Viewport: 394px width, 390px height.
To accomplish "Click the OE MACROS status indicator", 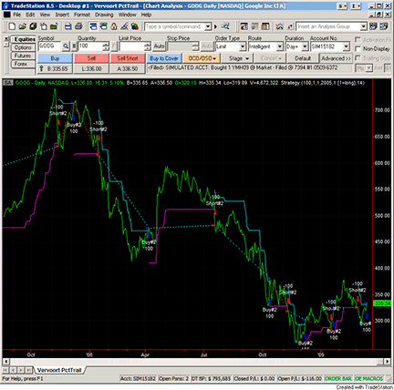I will pyautogui.click(x=368, y=379).
